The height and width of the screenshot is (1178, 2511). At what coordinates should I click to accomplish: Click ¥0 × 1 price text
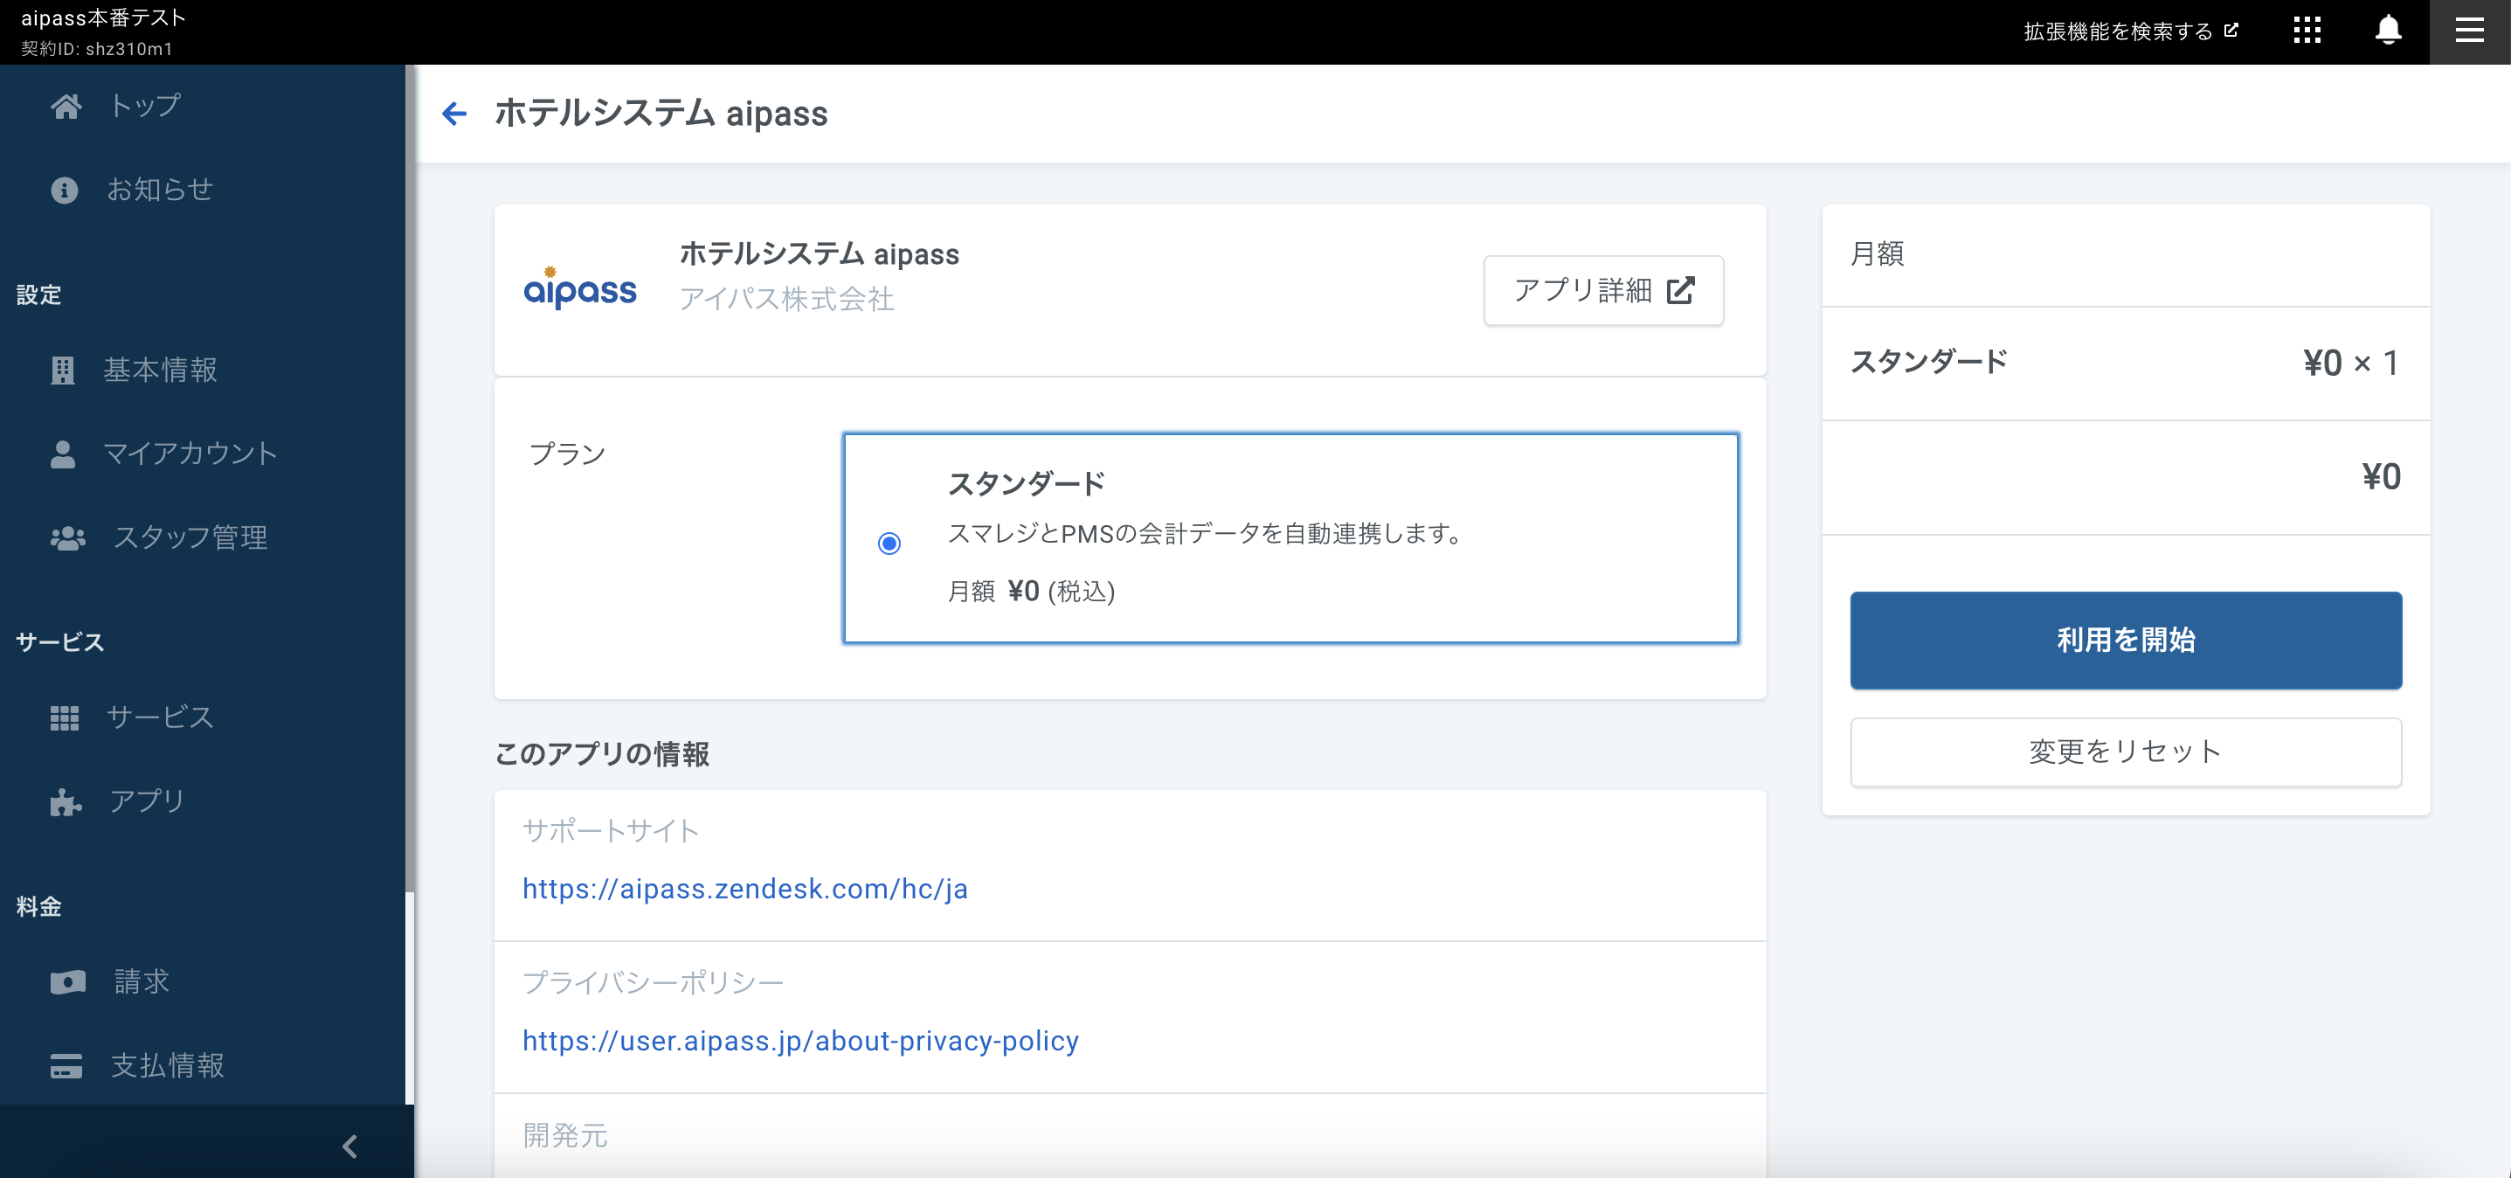(x=2350, y=363)
